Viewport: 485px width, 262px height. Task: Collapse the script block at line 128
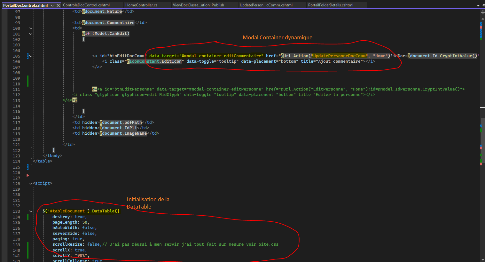31,183
